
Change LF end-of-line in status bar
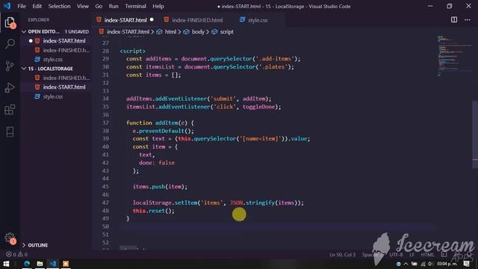(x=412, y=254)
